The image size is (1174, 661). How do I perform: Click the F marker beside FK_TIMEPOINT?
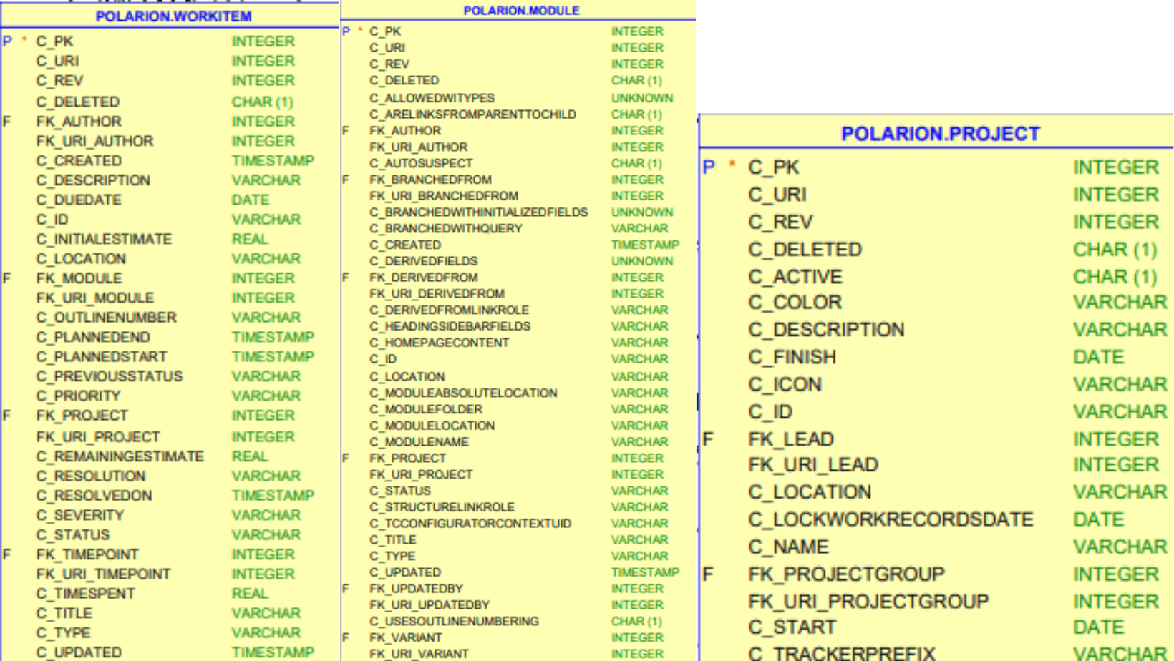pos(7,554)
